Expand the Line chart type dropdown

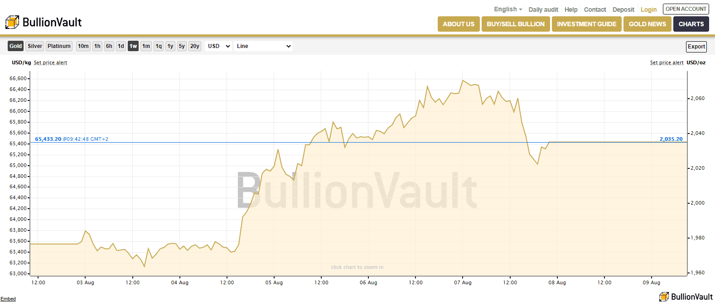(263, 46)
